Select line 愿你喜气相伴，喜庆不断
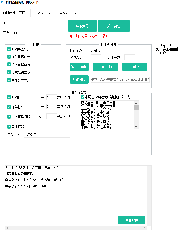Image resolution: width=185 pixels, height=230 pixels. pos(99,103)
